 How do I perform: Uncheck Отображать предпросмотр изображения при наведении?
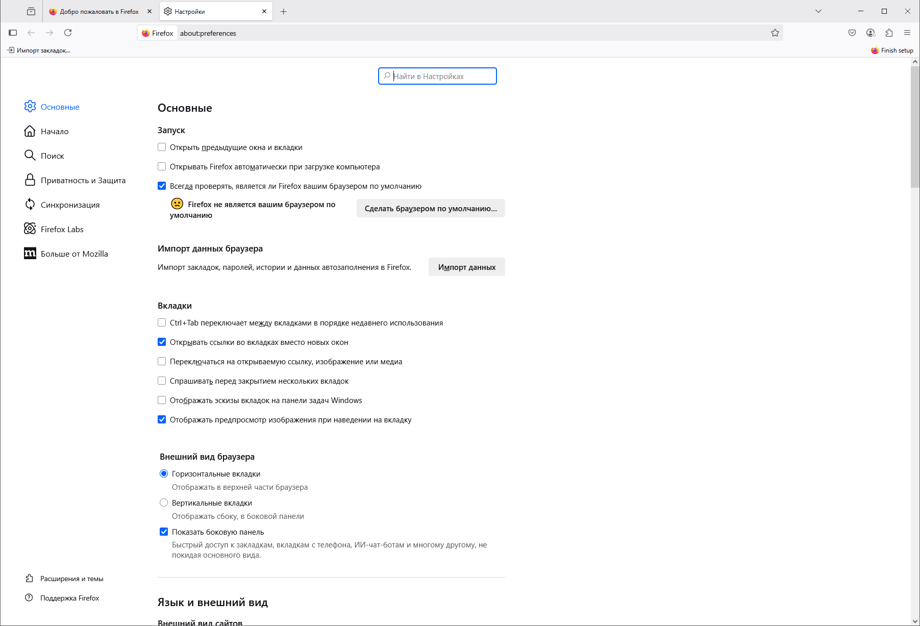tap(162, 419)
